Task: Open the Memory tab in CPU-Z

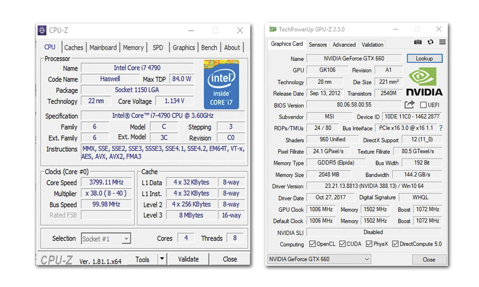Action: point(133,47)
